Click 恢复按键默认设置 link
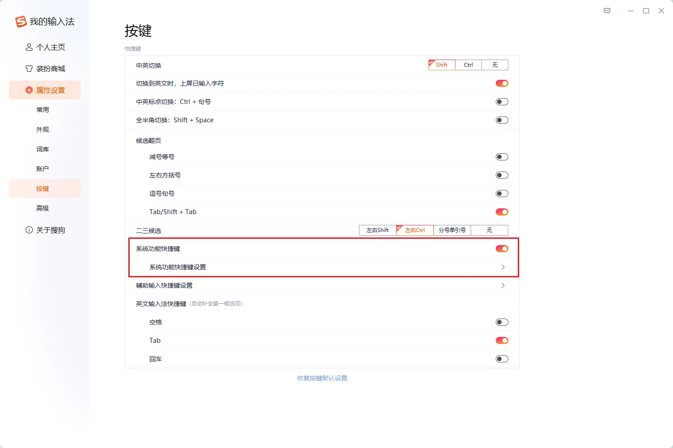The height and width of the screenshot is (448, 673). [x=322, y=378]
